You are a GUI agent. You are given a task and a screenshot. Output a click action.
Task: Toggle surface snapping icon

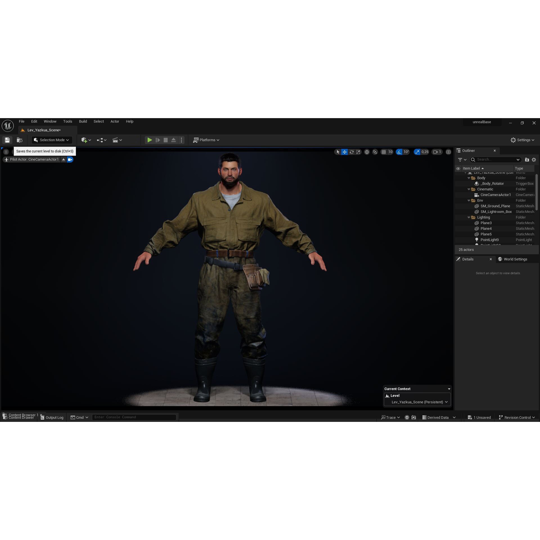pyautogui.click(x=375, y=152)
